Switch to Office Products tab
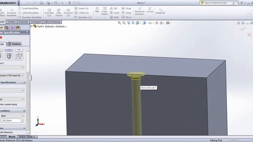Viewport: 253px width, 142px height. pyautogui.click(x=52, y=22)
